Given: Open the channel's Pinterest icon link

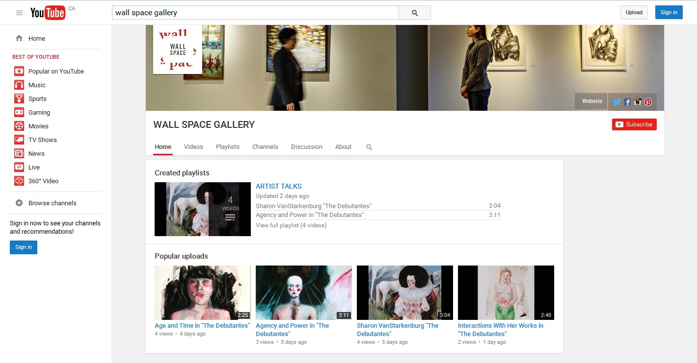Looking at the screenshot, I should point(648,102).
